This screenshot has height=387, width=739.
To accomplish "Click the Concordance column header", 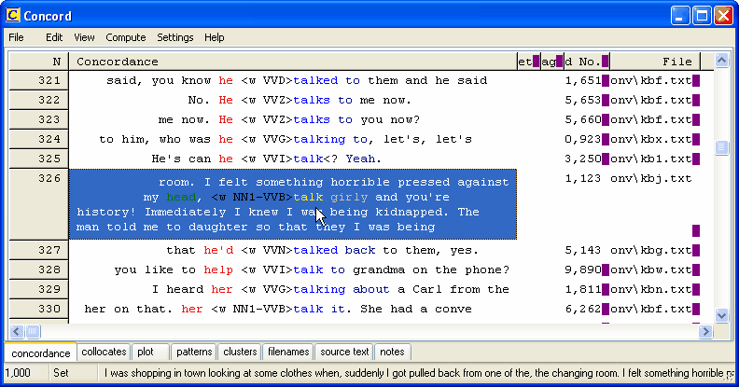I will [x=293, y=62].
